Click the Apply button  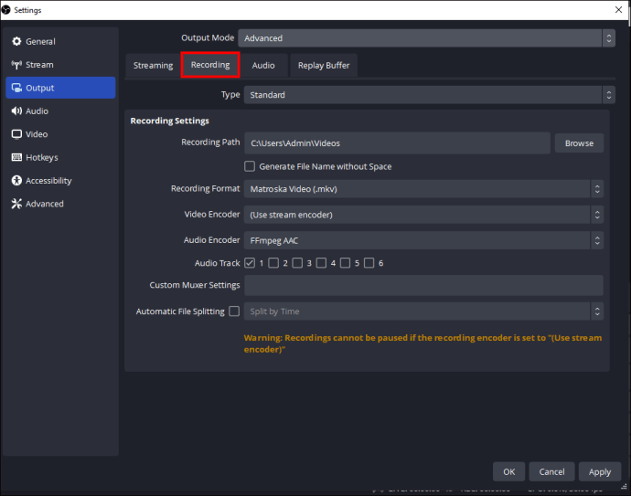(x=600, y=471)
